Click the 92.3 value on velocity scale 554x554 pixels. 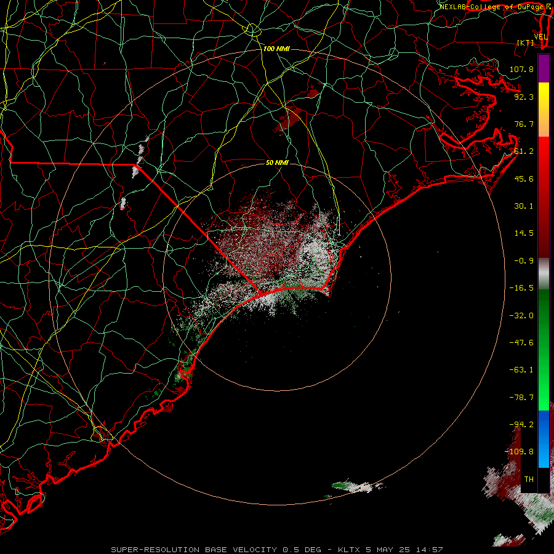point(524,97)
